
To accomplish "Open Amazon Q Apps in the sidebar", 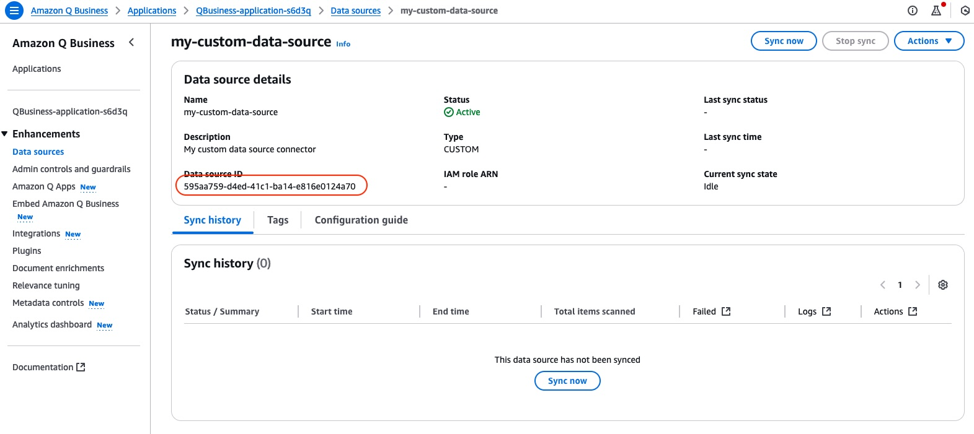I will 44,186.
